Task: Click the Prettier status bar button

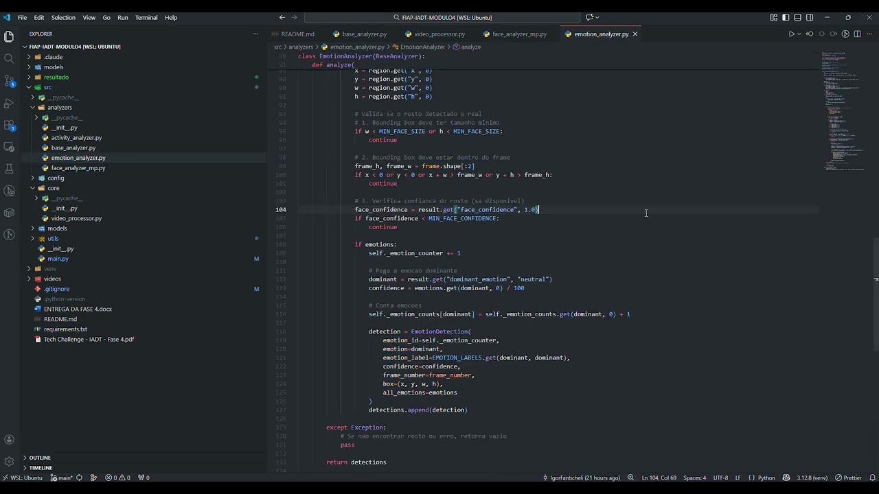Action: tap(848, 478)
